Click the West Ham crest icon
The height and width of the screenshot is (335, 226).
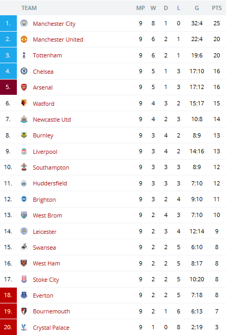point(24,263)
